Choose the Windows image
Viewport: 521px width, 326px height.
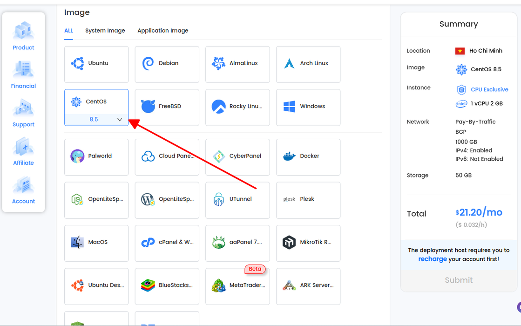tap(308, 107)
